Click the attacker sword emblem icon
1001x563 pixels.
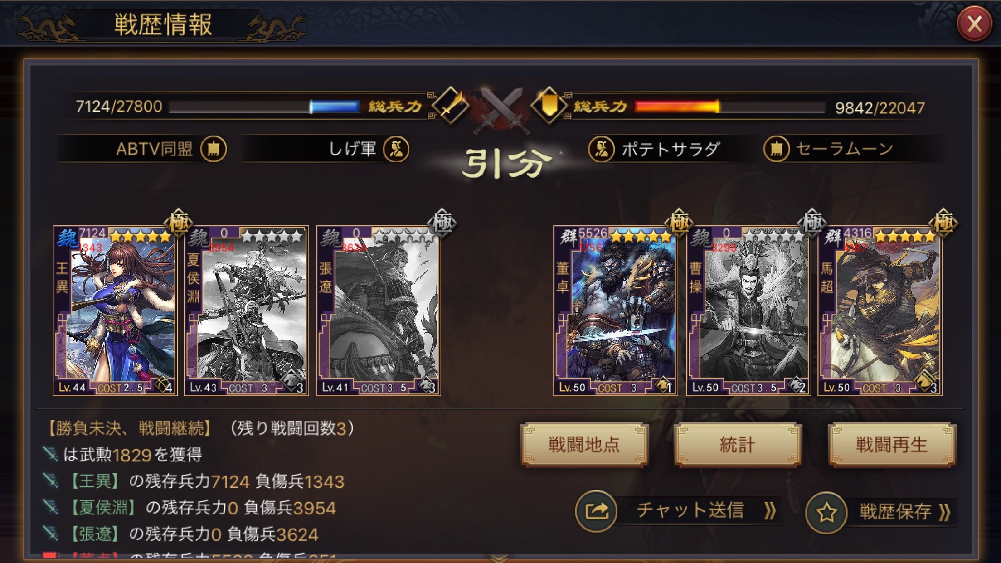[450, 106]
